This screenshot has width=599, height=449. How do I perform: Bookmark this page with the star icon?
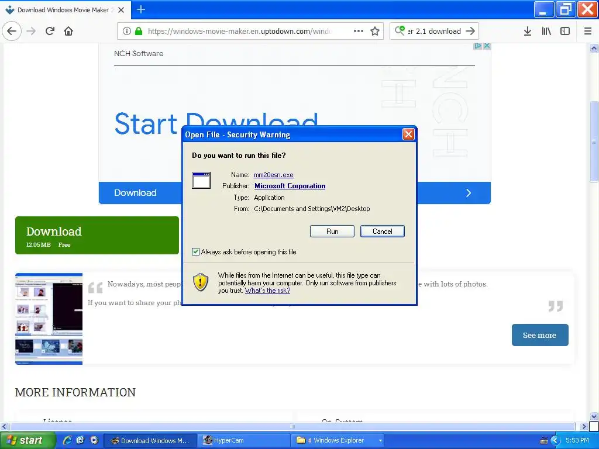click(375, 31)
